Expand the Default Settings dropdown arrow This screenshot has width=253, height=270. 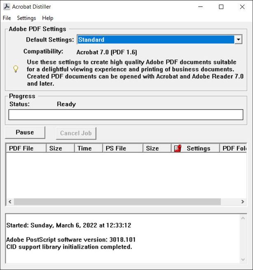point(238,40)
